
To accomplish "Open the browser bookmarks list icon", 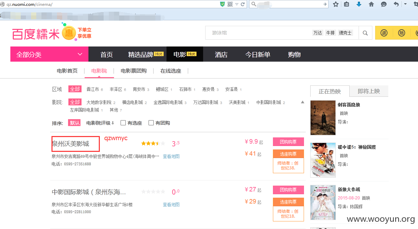I will (347, 4).
